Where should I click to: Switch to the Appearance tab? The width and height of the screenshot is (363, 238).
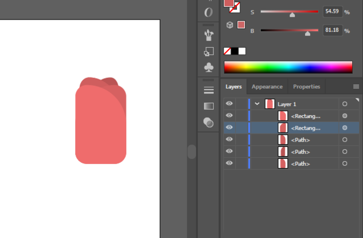[267, 87]
